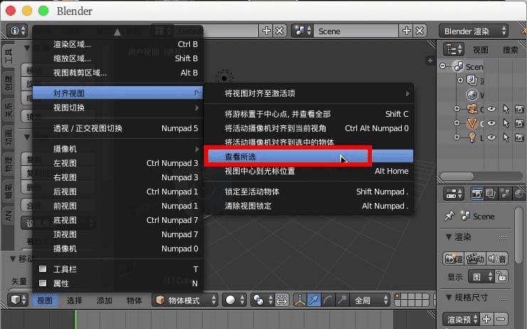This screenshot has height=329, width=527.
Task: Click the play rendered audio button 音
Action: coord(497,258)
